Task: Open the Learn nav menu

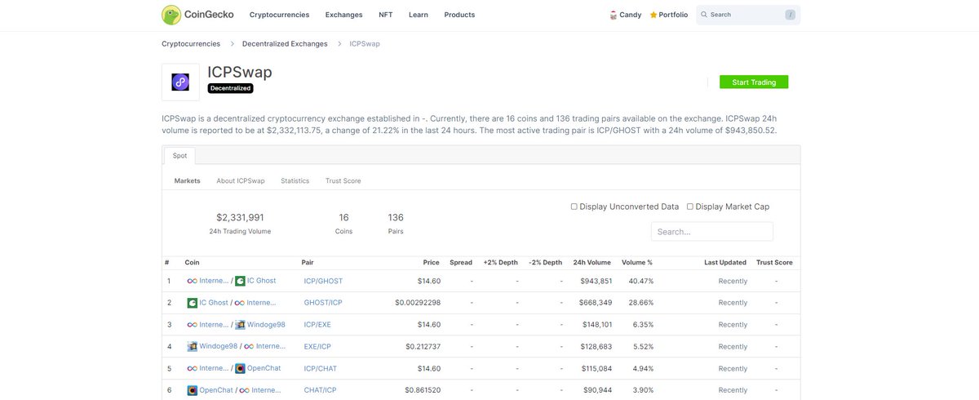Action: tap(419, 15)
